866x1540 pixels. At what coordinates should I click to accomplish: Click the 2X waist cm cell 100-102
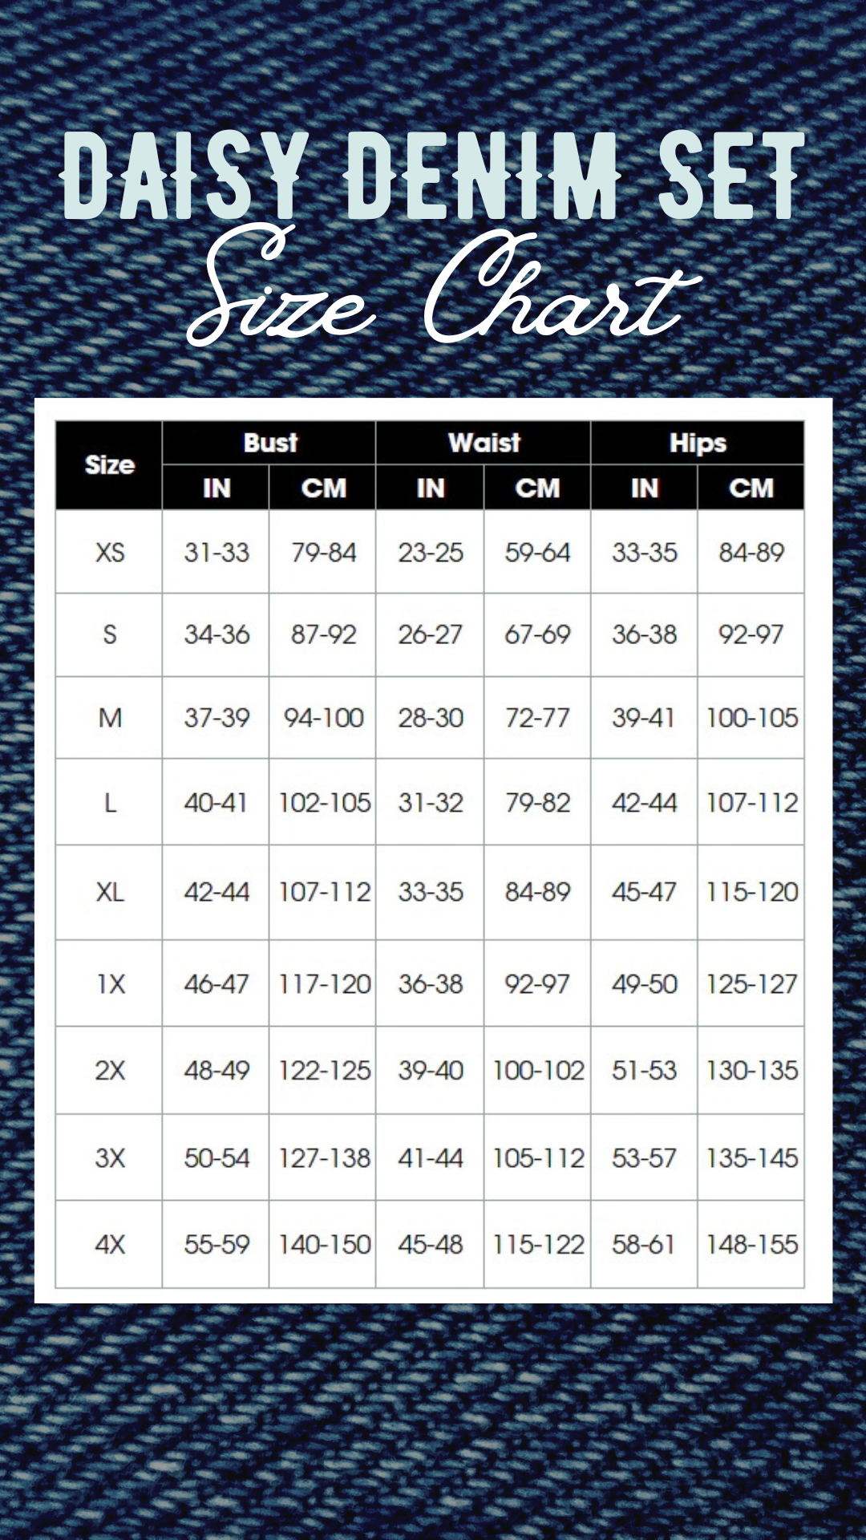coord(538,1071)
